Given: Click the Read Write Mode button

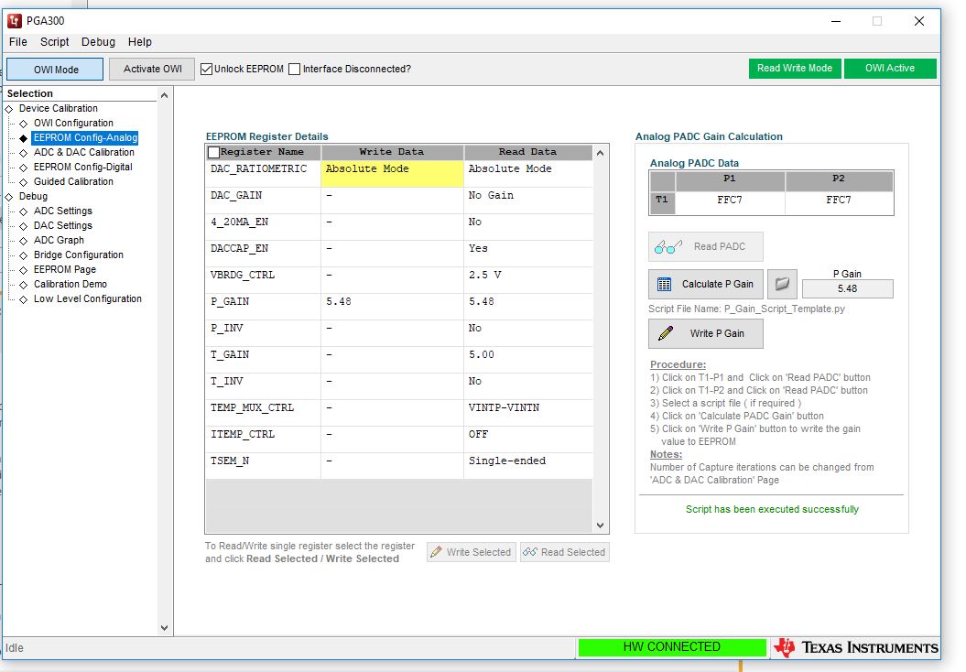Looking at the screenshot, I should coord(795,69).
